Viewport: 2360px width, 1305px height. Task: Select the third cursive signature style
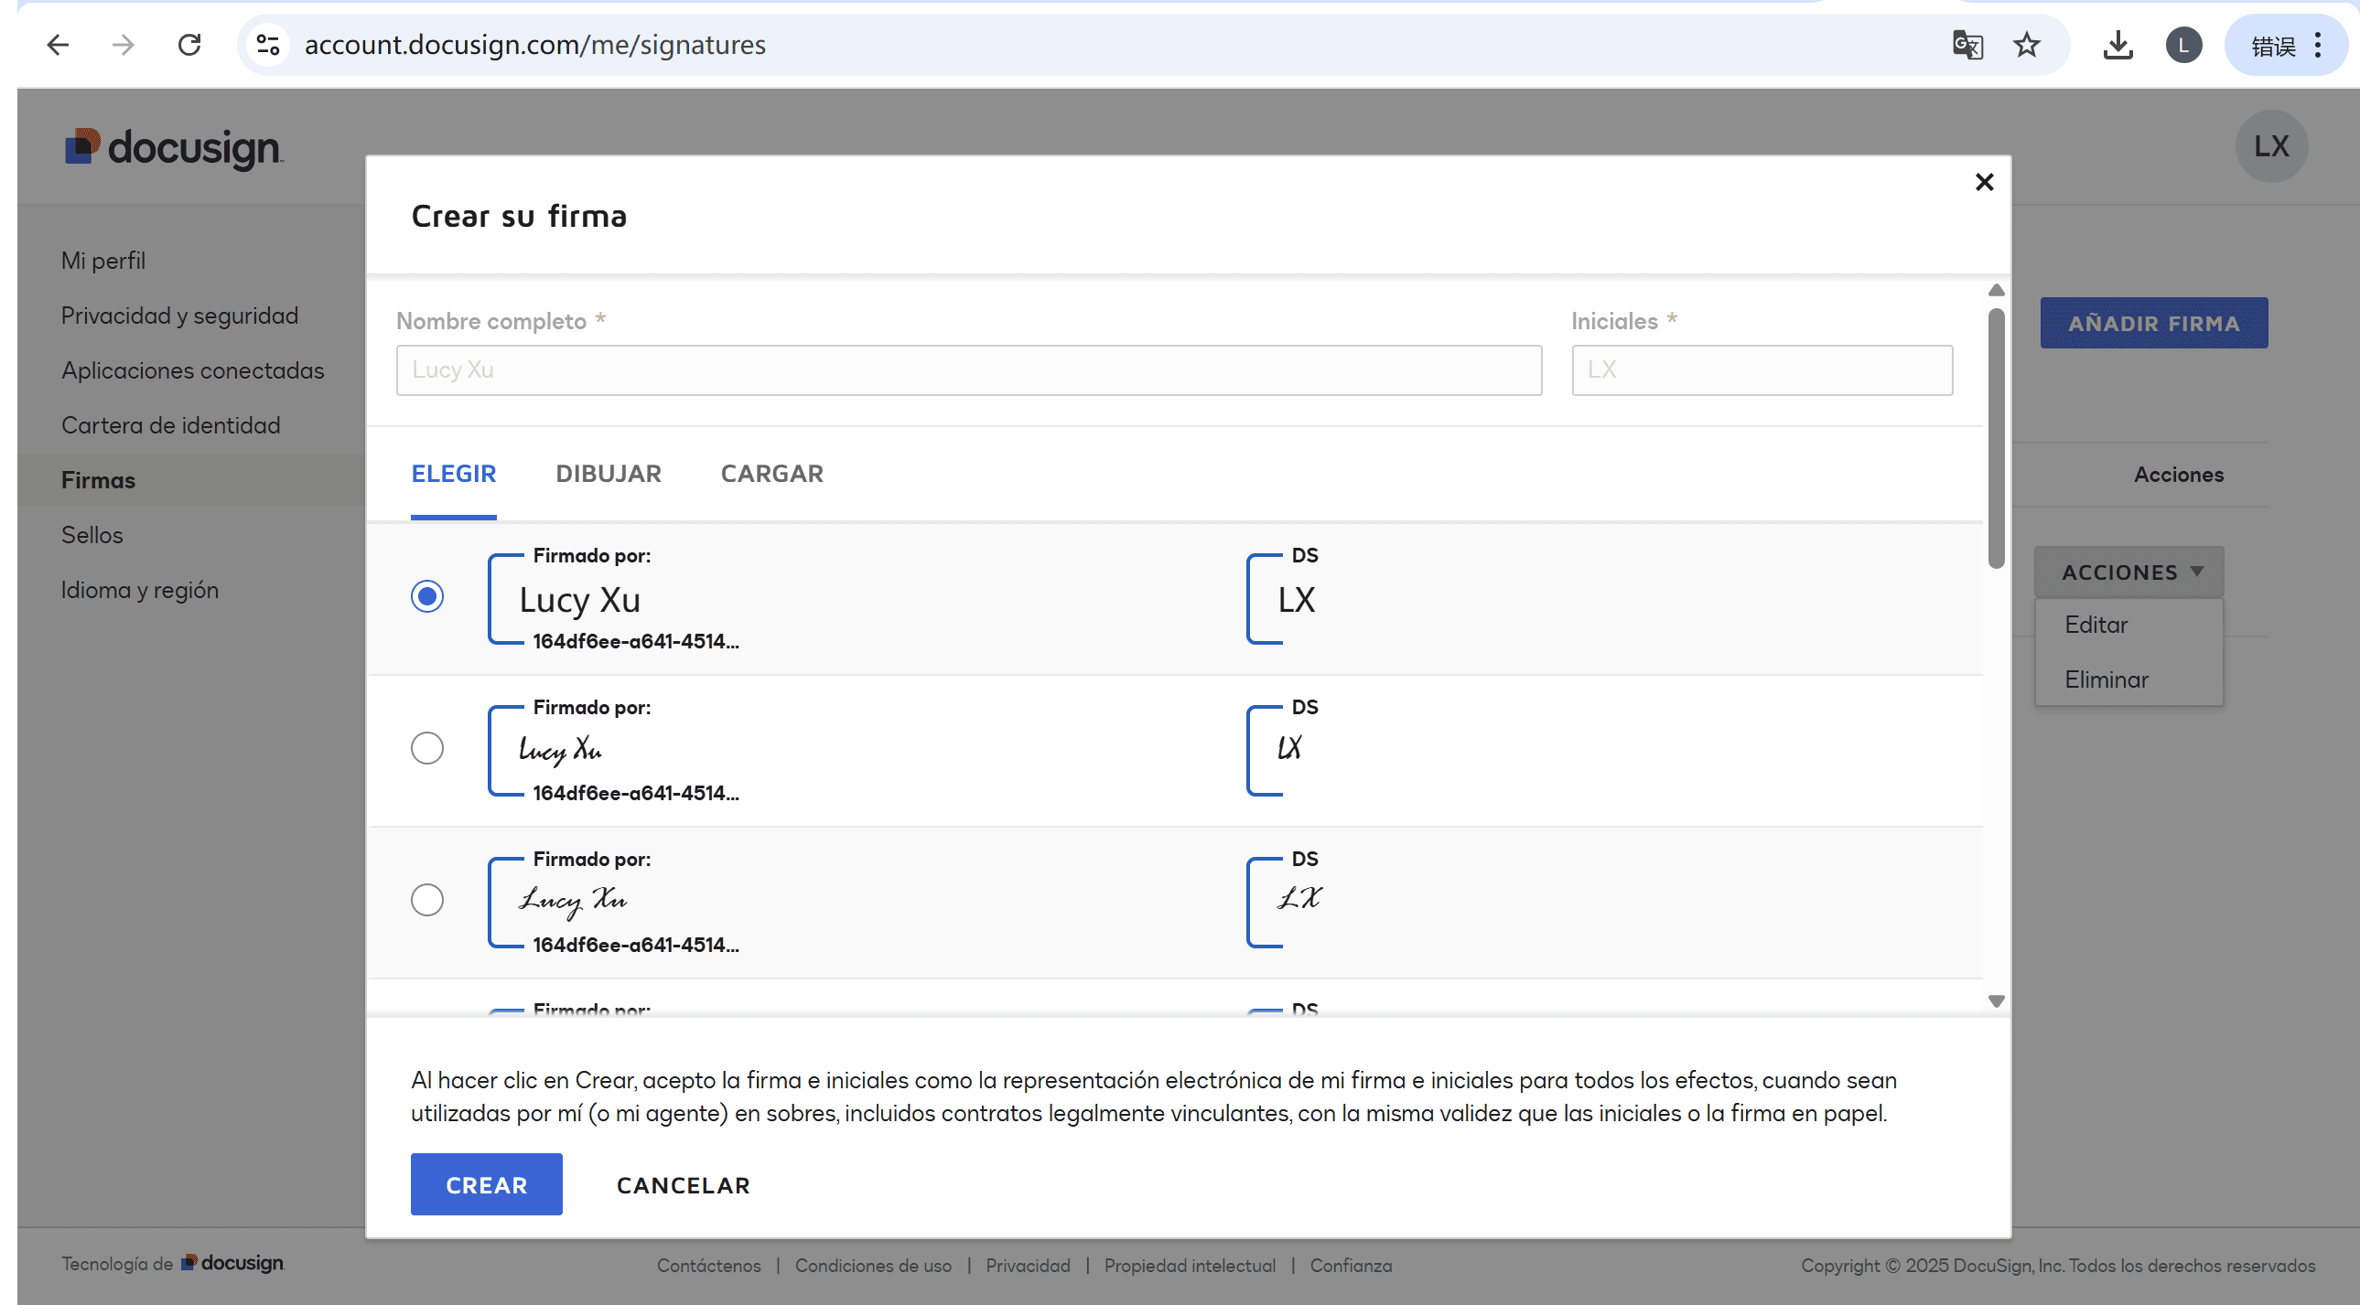(427, 900)
